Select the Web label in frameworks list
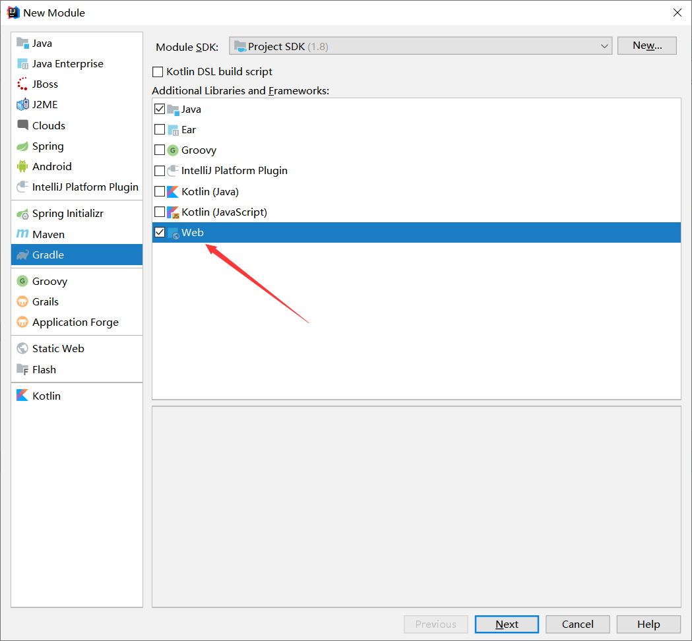This screenshot has width=692, height=641. [193, 233]
